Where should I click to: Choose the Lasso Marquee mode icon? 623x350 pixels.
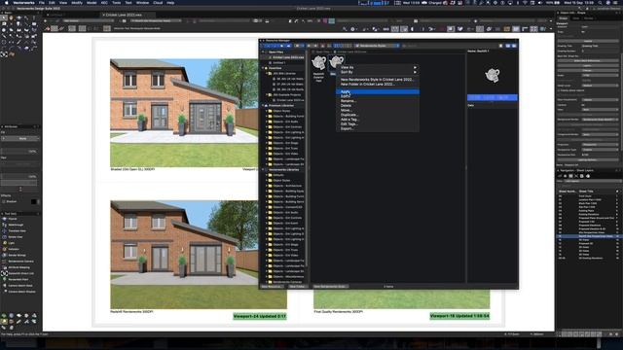click(61, 28)
